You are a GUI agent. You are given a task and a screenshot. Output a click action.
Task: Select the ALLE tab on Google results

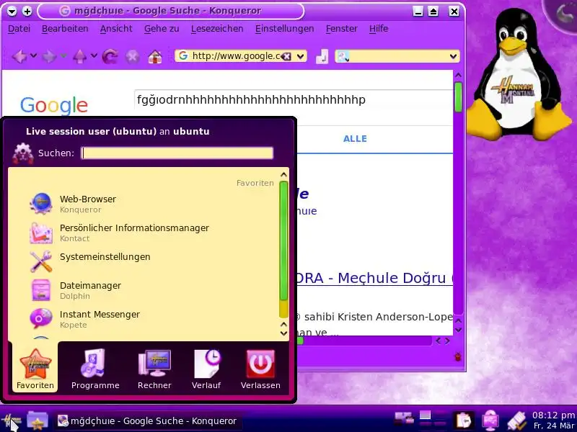point(355,139)
